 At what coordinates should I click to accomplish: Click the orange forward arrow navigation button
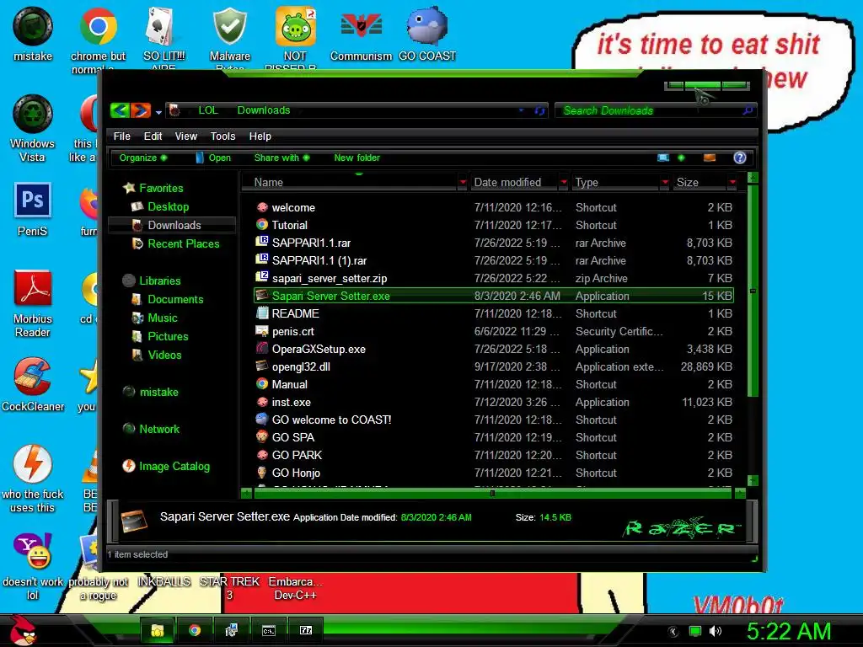tap(141, 110)
